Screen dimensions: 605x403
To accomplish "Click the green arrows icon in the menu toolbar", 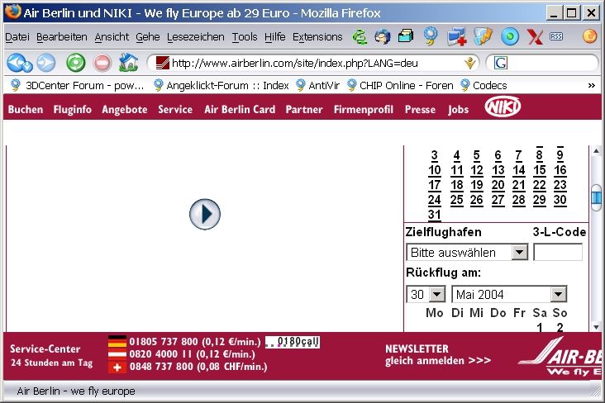I will pyautogui.click(x=360, y=37).
